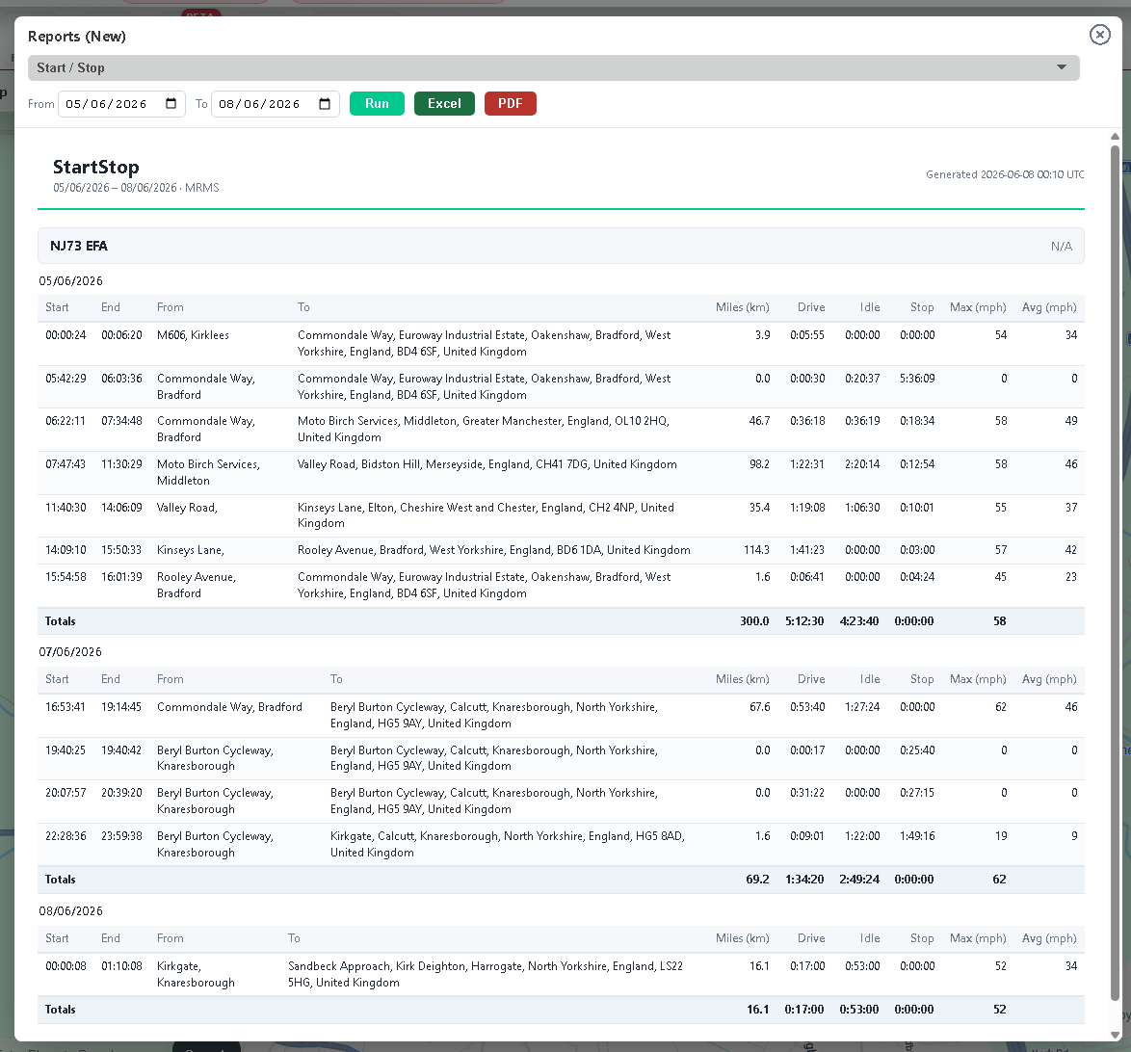Click the Commondale Way, Bradford origin on 07/06/2026
The image size is (1131, 1052).
(229, 707)
